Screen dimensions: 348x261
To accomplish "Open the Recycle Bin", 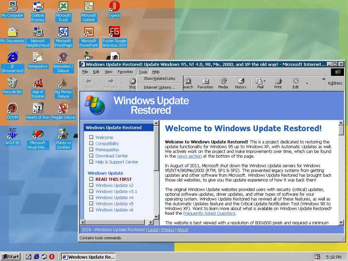I will tap(13, 86).
